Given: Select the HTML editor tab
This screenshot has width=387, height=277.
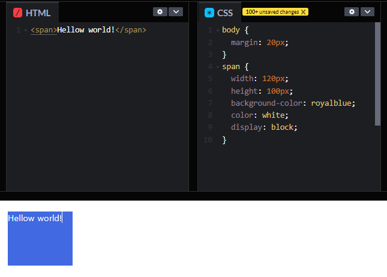Looking at the screenshot, I should pyautogui.click(x=32, y=13).
